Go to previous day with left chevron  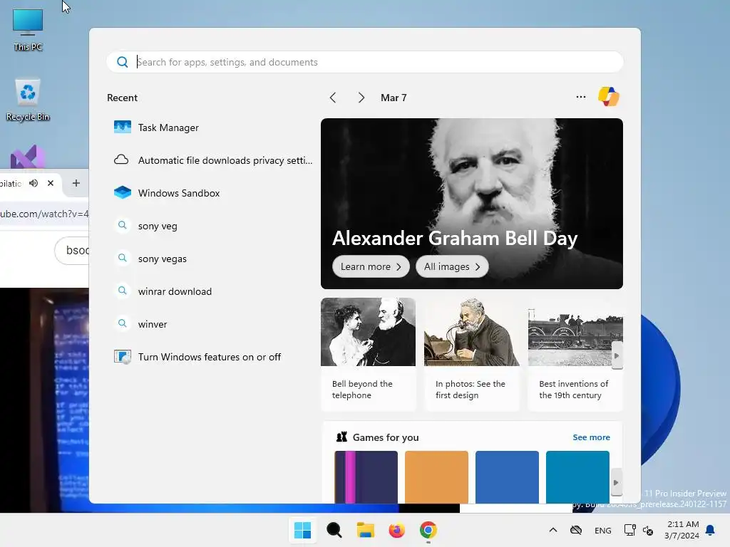point(333,98)
